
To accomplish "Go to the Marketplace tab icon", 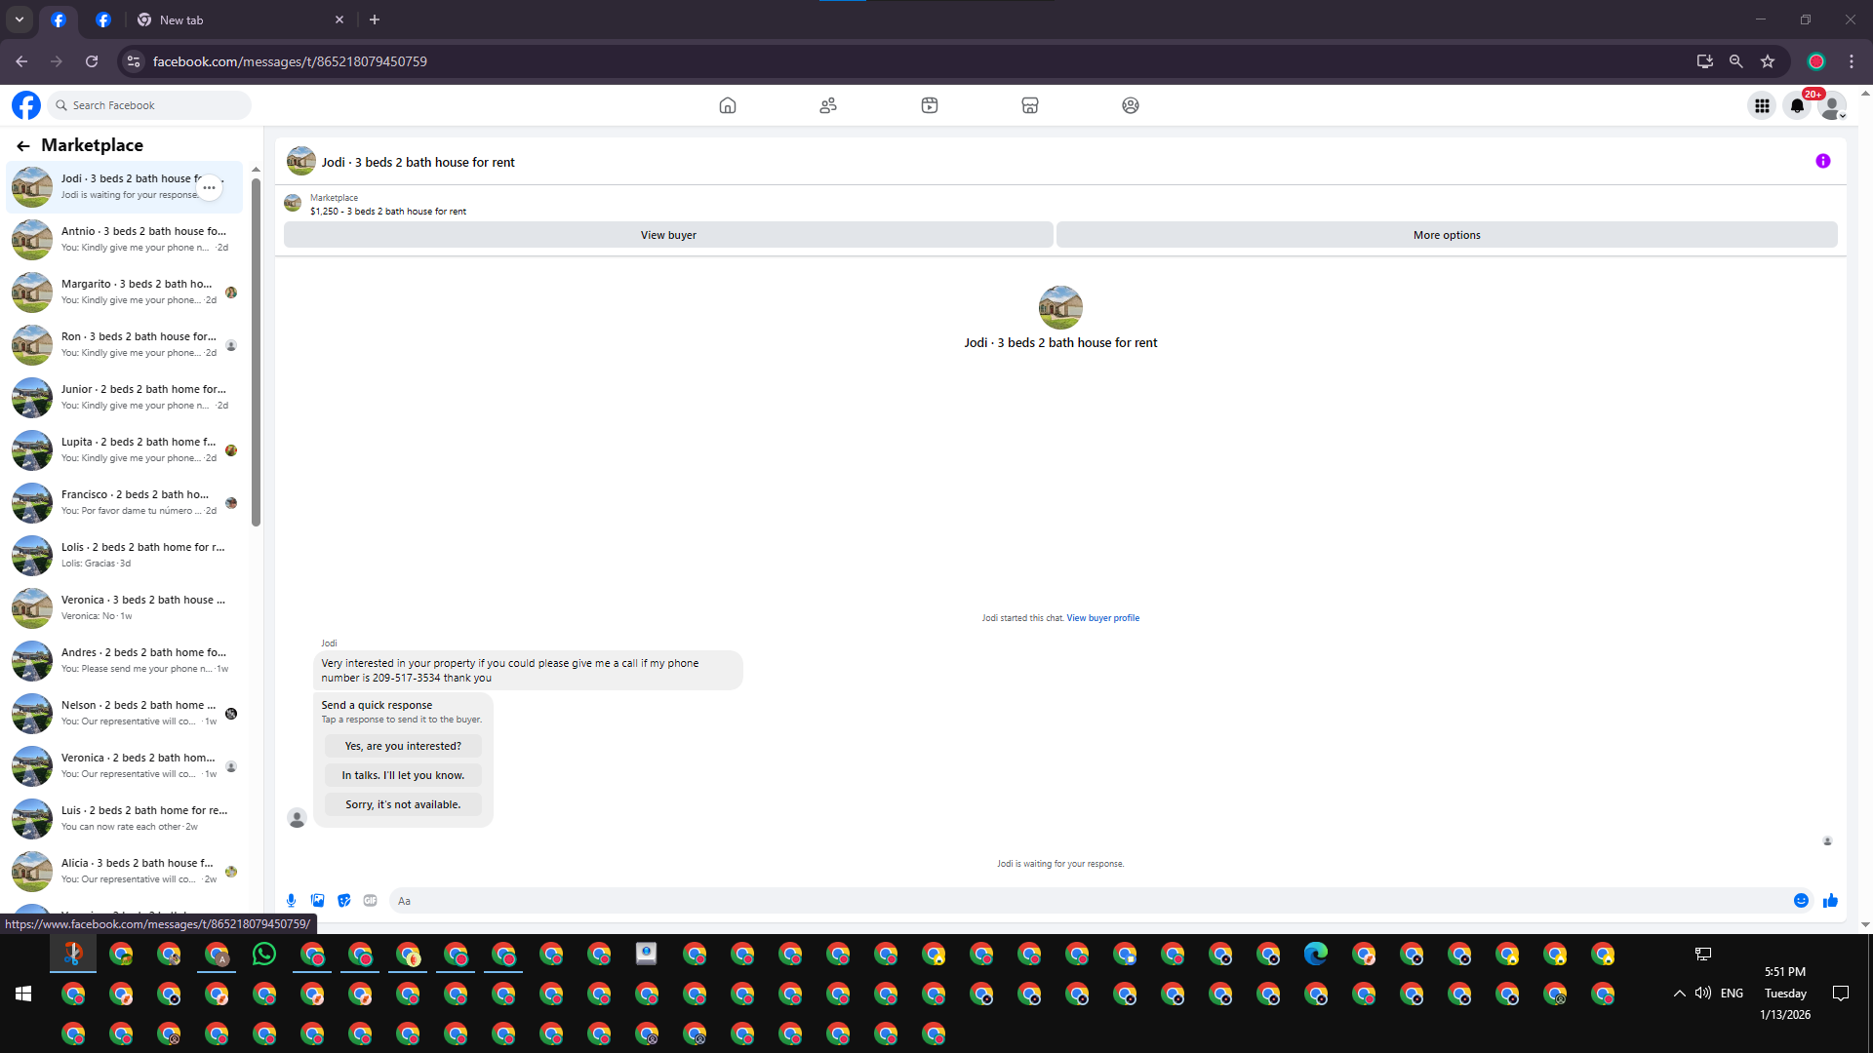I will 1029,105.
